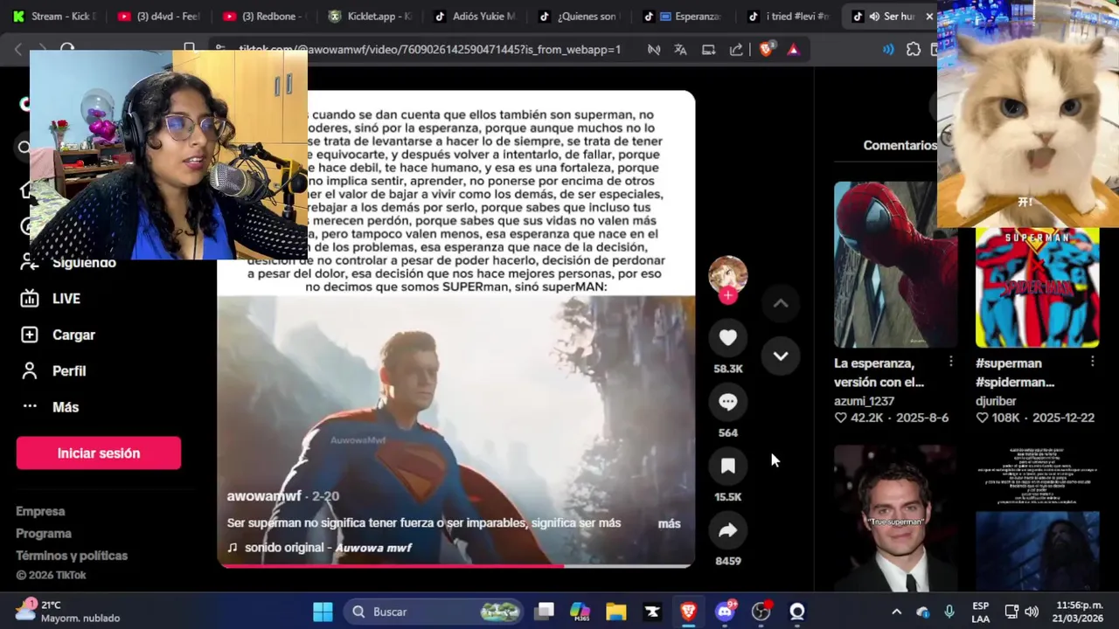Seek along the red video progress bar

click(x=456, y=566)
